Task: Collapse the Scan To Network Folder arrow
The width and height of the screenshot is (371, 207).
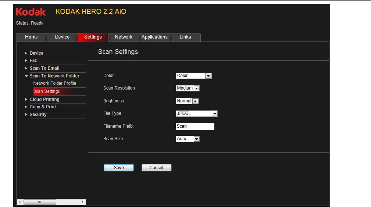Action: 26,76
